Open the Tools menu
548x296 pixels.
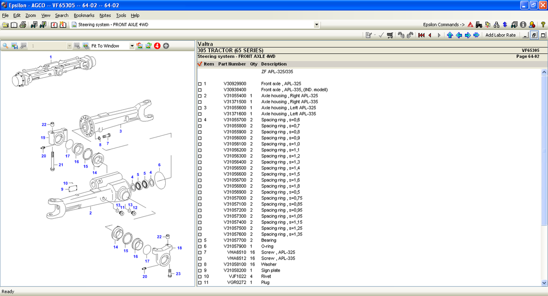[121, 15]
